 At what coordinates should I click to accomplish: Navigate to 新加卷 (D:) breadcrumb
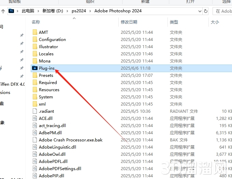click(x=53, y=11)
